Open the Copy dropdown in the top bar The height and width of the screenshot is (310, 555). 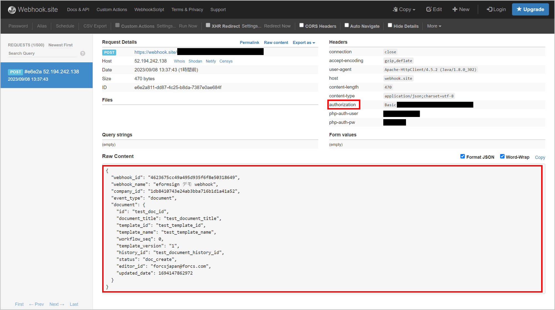tap(404, 9)
